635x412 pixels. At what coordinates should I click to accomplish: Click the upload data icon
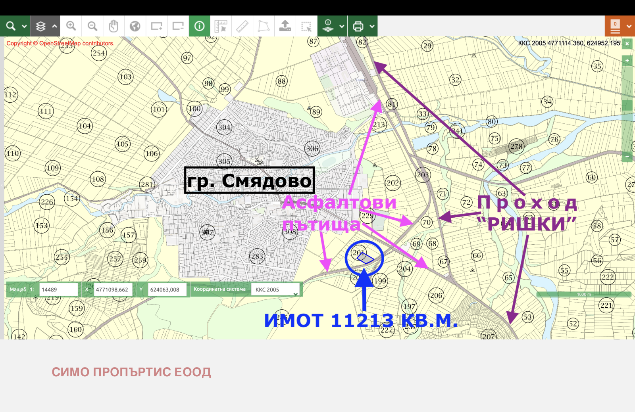285,26
